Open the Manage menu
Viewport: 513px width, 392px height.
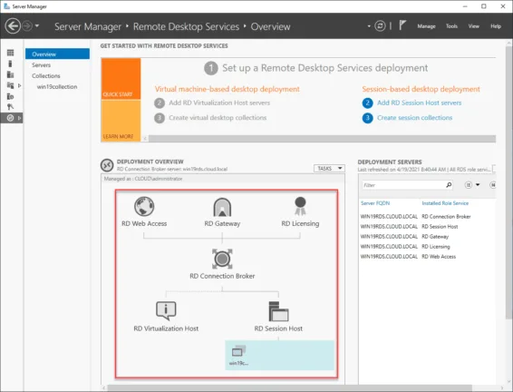(x=426, y=26)
